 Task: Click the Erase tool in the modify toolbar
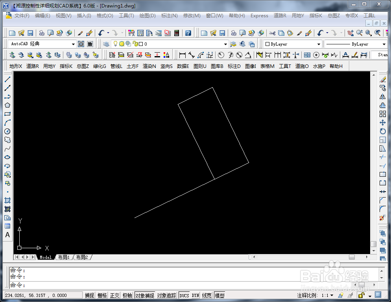tap(383, 79)
